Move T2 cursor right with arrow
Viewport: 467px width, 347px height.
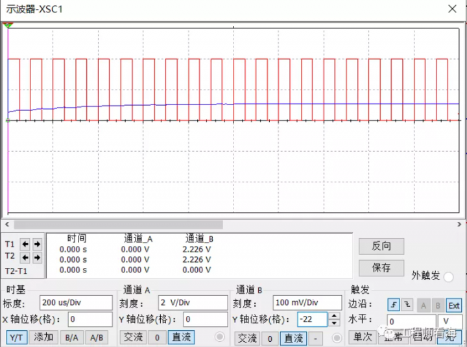(37, 257)
